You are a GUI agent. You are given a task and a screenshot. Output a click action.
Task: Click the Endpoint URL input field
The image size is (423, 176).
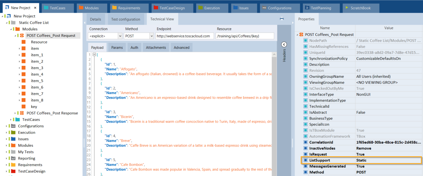[x=184, y=36]
